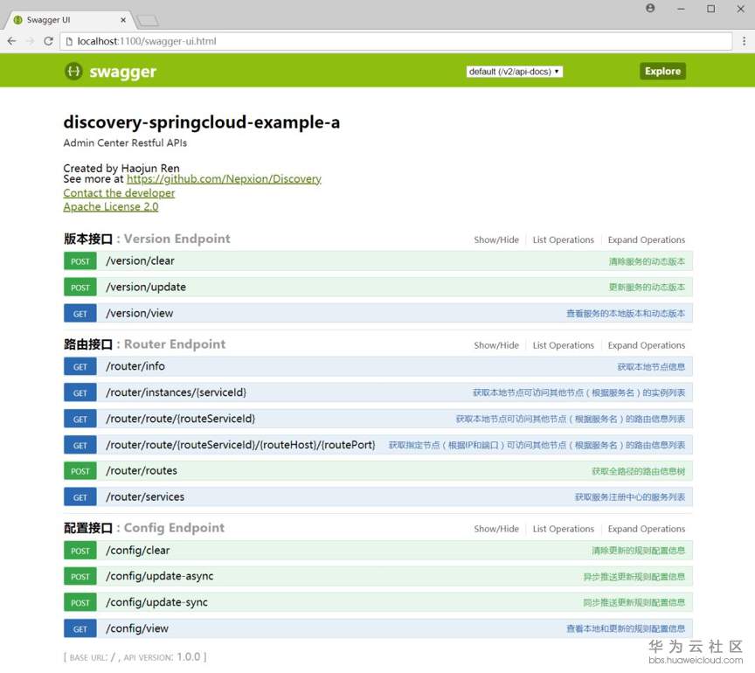Click the address bar URL field
Viewport: 755px width, 673px height.
click(395, 41)
